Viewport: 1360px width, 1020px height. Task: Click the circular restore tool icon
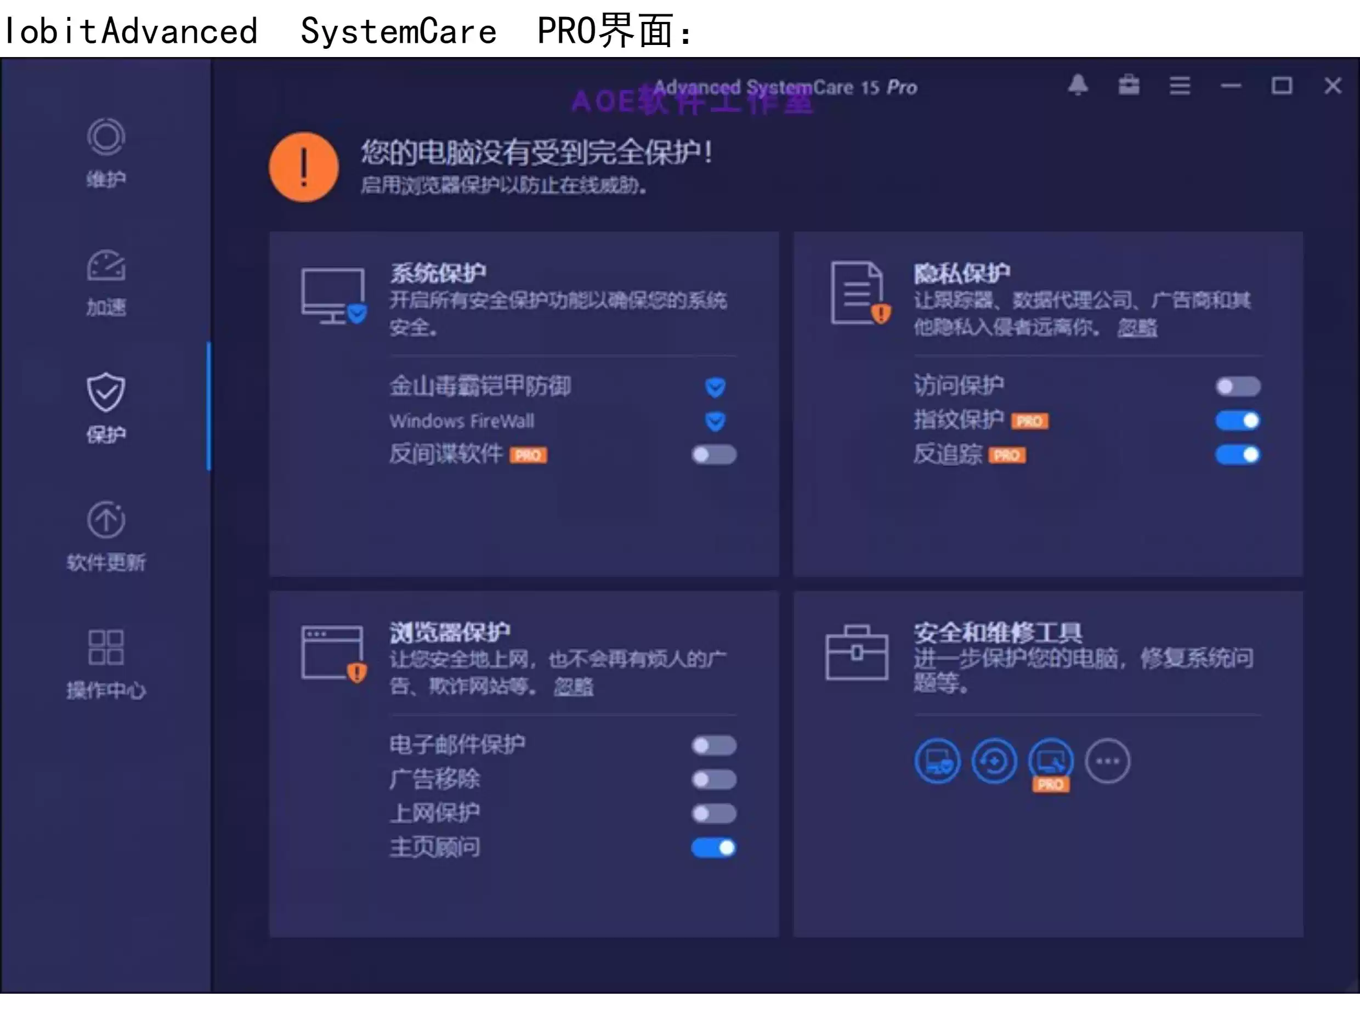pyautogui.click(x=994, y=761)
